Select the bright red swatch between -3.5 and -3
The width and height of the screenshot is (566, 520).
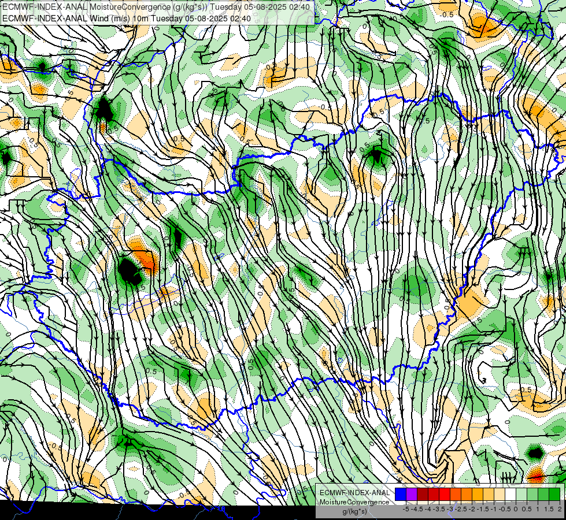point(445,494)
